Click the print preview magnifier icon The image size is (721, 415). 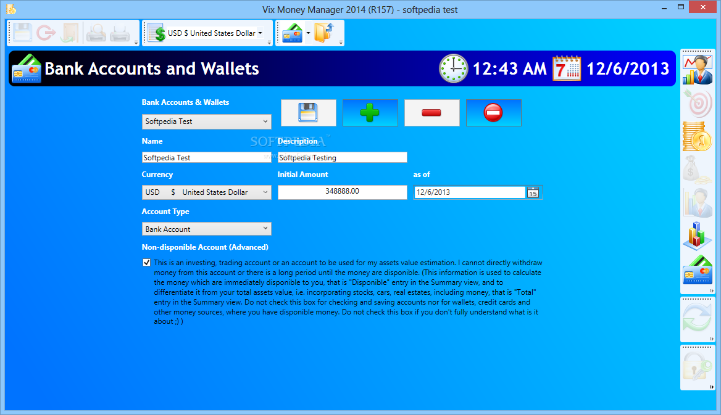[96, 33]
